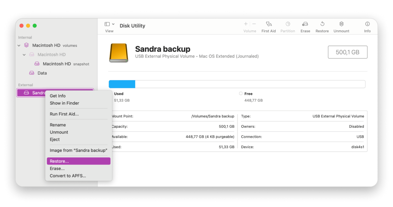The image size is (393, 207).
Task: Click the Erase toolbar icon
Action: click(x=305, y=24)
